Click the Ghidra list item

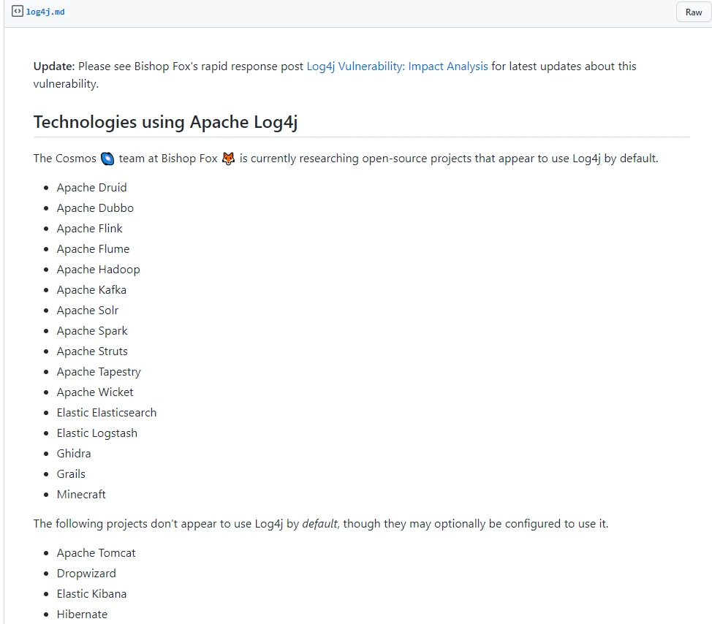74,453
